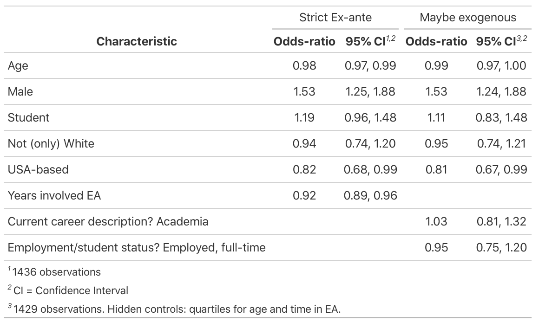
Task: Select the 0.81, 1.32 confidence interval cell
Action: (502, 222)
